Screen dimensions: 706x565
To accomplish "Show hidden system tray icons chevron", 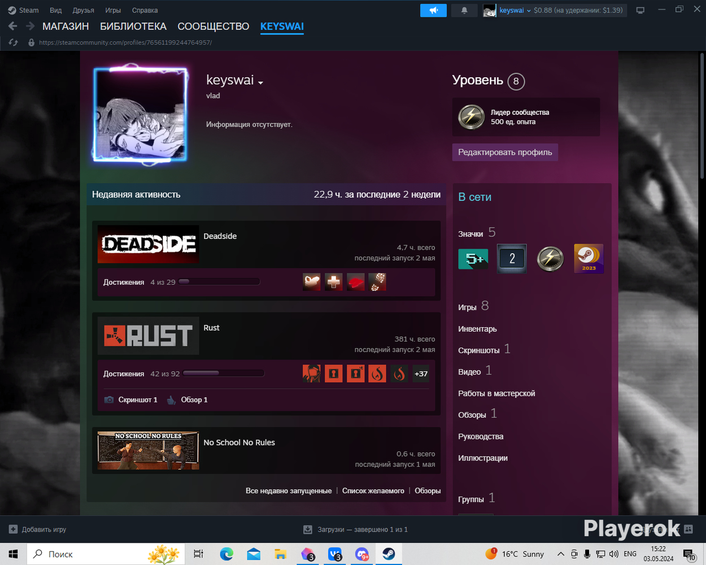I will pyautogui.click(x=560, y=554).
